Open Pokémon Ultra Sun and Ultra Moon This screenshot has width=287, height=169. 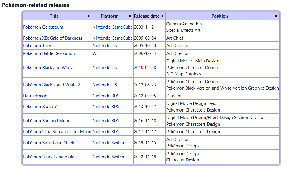[57, 132]
